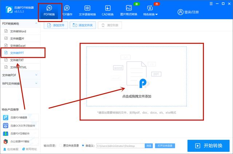
Task: Click the 添加文件夹 folder icon
Action: [75, 25]
